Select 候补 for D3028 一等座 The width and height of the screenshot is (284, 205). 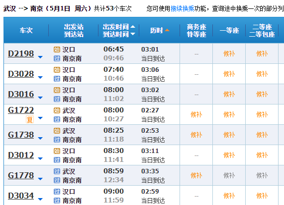pos(229,74)
